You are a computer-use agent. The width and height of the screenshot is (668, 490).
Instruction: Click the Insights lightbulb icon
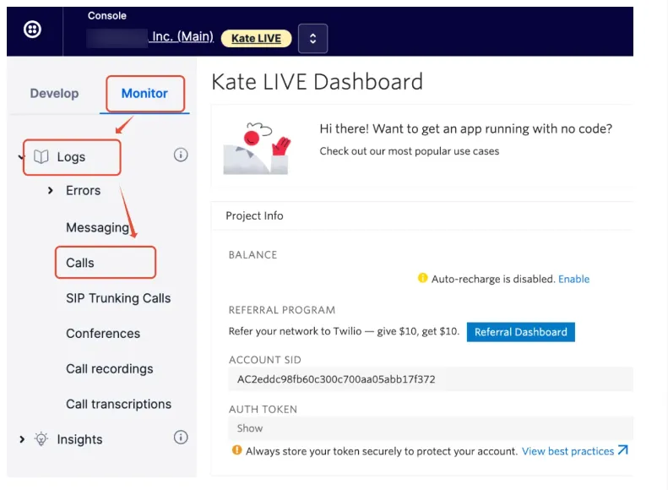(41, 438)
